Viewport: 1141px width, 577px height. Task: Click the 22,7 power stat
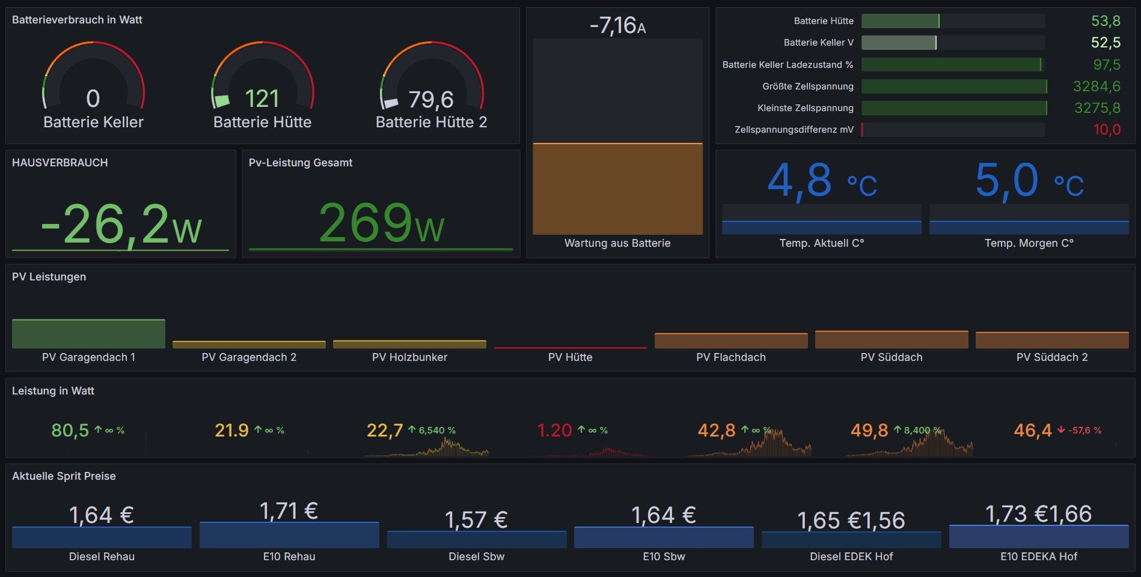pos(385,430)
